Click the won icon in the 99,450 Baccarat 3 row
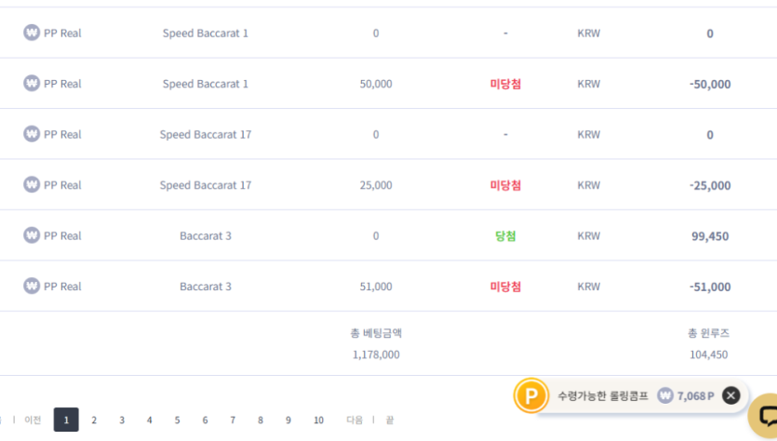 coord(32,235)
